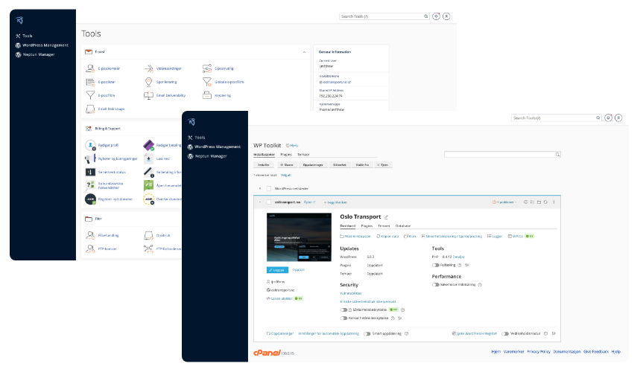Expand the 1 problemer dropdown
Viewport: 640px width, 372px height.
[x=505, y=202]
